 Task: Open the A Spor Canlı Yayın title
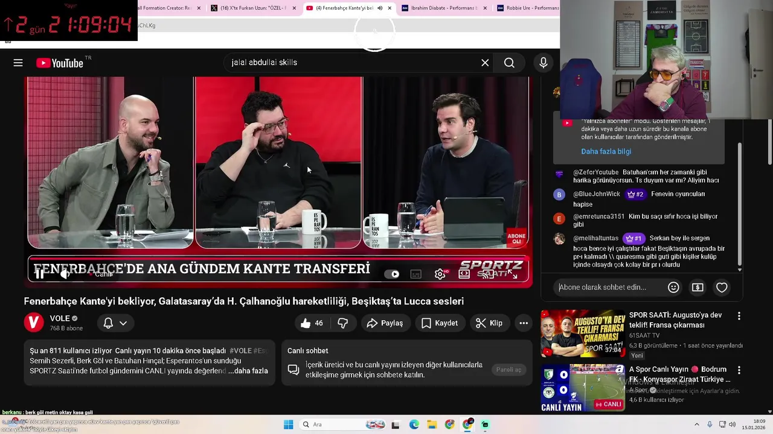tap(680, 374)
